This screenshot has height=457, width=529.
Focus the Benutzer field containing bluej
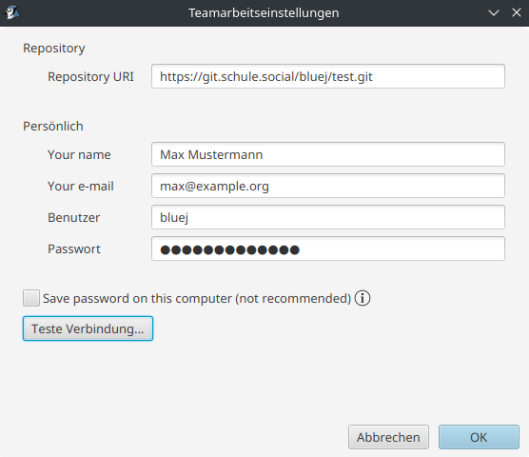pos(328,217)
